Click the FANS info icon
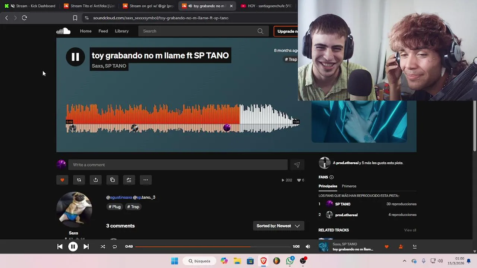 click(331, 177)
